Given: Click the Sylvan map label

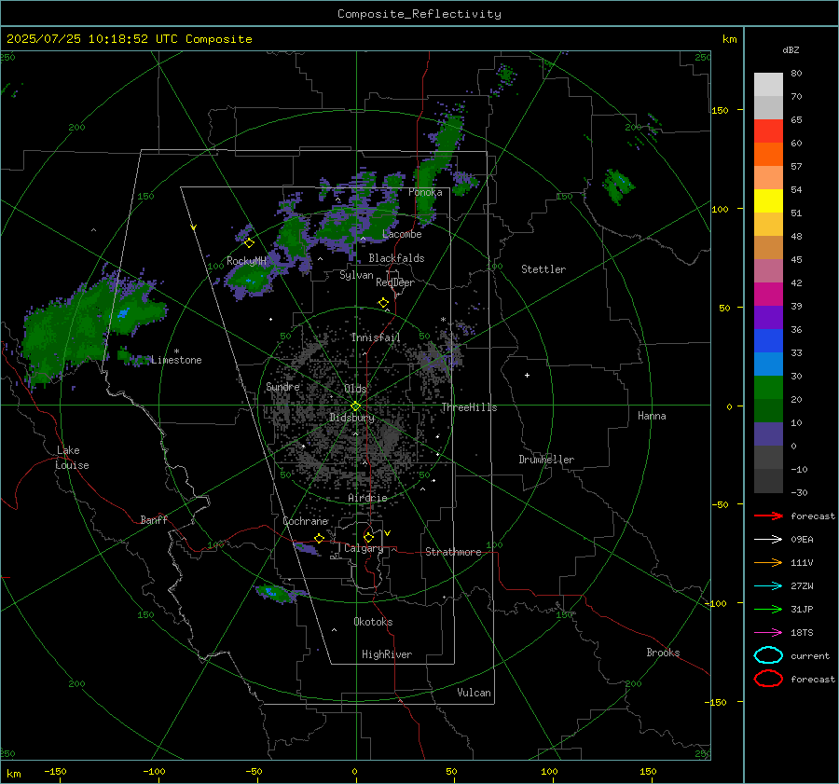Looking at the screenshot, I should click(x=356, y=275).
